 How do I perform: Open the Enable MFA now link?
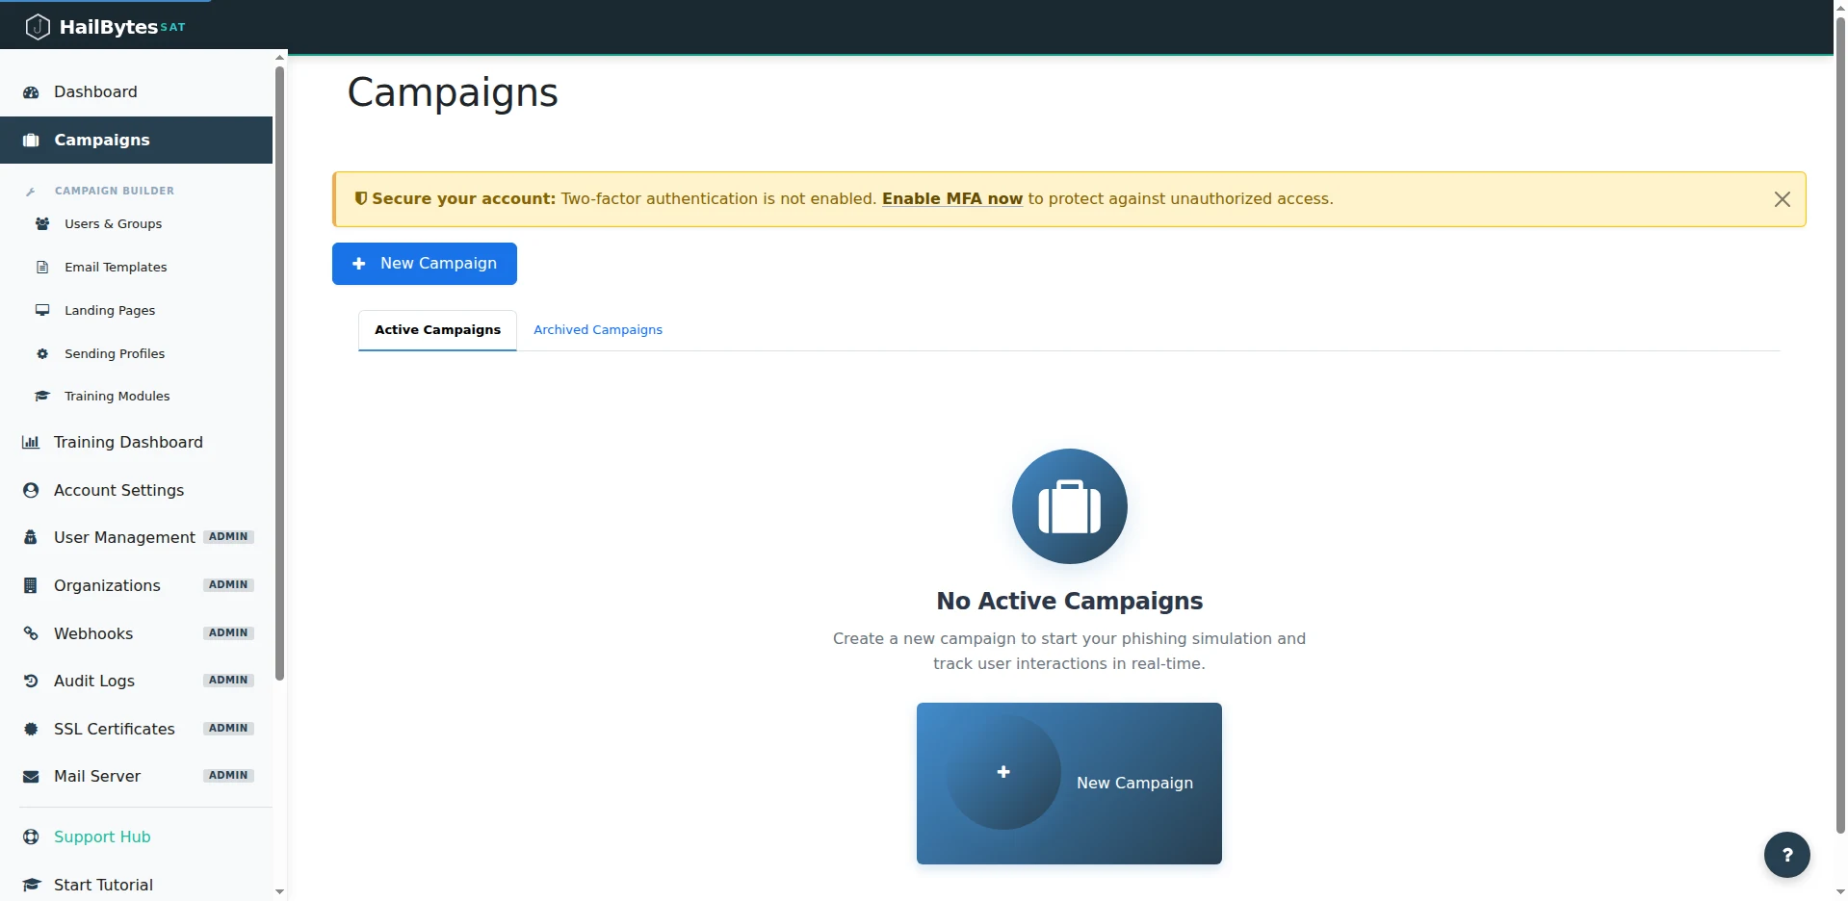tap(951, 198)
